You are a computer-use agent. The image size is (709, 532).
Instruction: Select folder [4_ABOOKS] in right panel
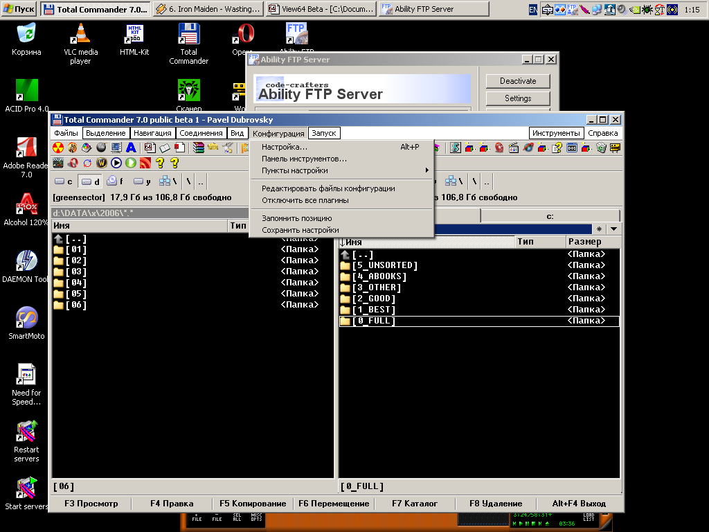(479, 276)
